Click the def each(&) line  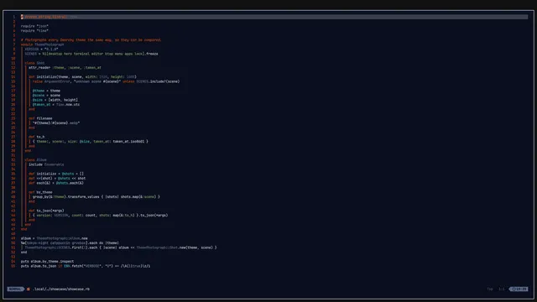(x=56, y=183)
